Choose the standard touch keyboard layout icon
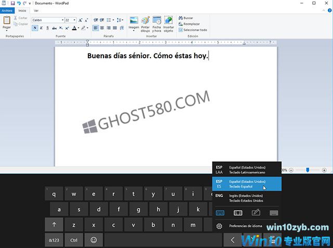The height and width of the screenshot is (248, 333). pos(220,213)
